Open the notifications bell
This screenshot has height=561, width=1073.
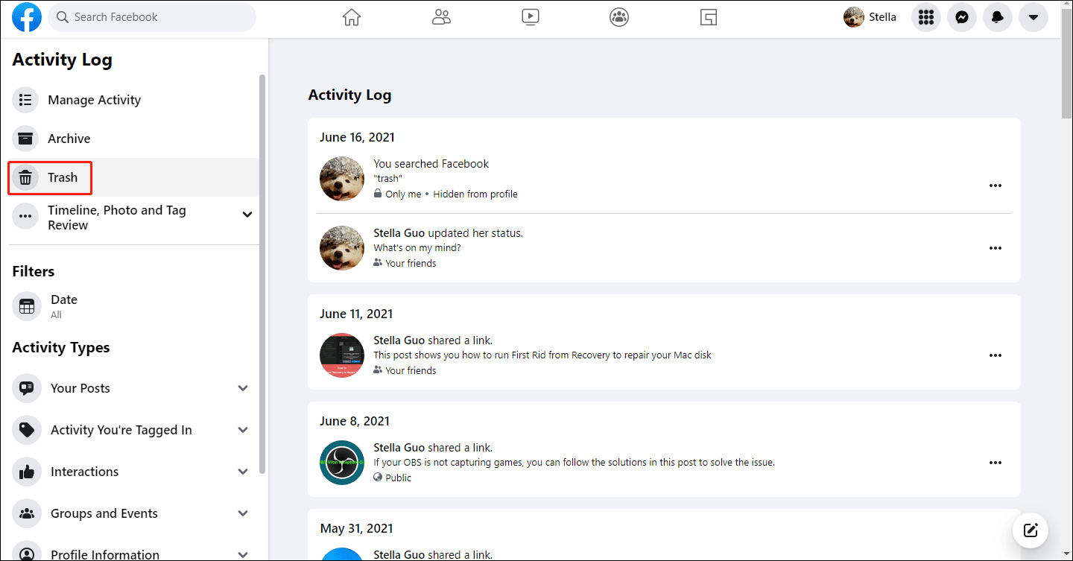pyautogui.click(x=998, y=17)
